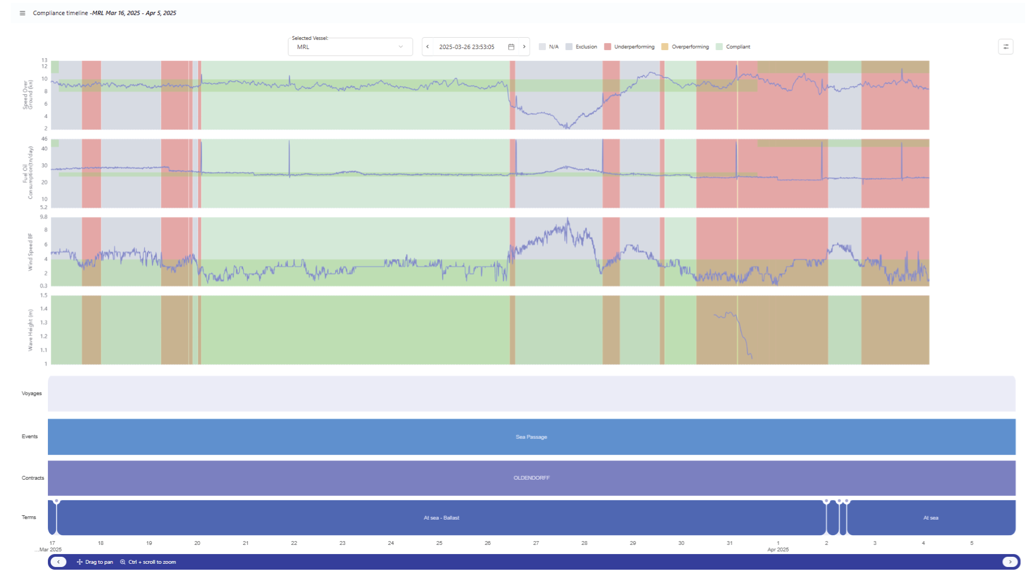Toggle the N/A legend item
The height and width of the screenshot is (574, 1034).
[549, 47]
